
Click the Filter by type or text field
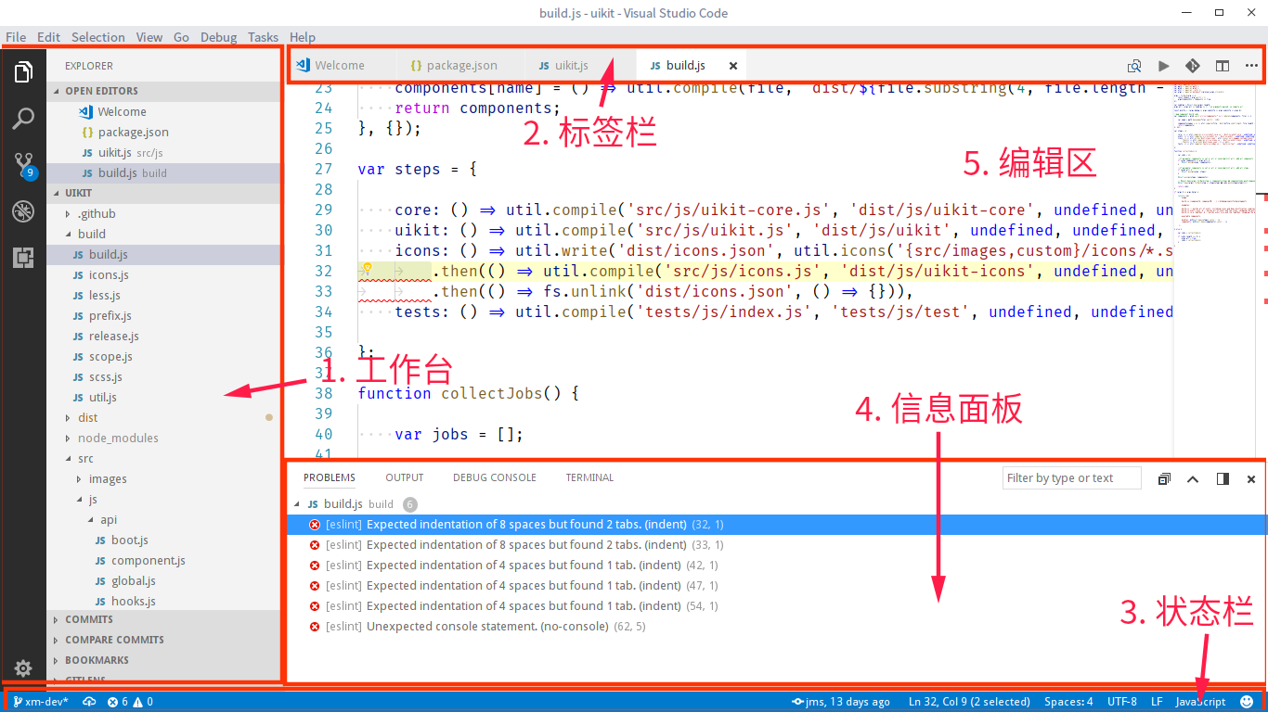pos(1071,478)
